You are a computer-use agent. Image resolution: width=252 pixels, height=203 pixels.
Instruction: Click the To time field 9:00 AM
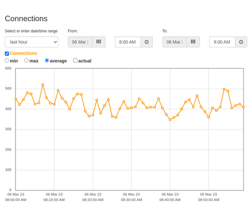[x=222, y=42]
